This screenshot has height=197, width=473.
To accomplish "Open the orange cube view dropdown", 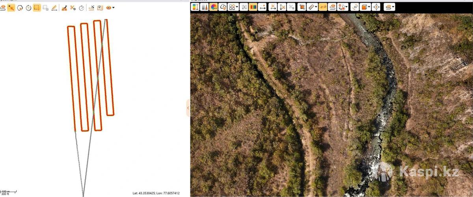I will 369,7.
